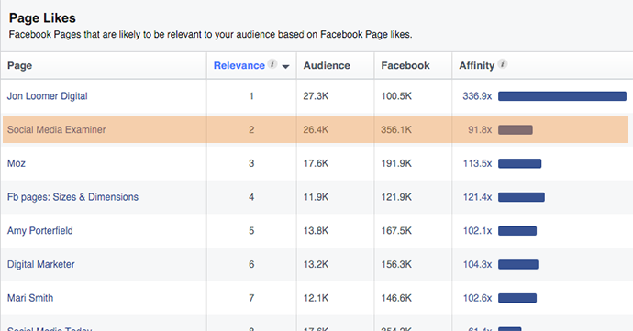Open the Mari Smith page link

coord(30,298)
